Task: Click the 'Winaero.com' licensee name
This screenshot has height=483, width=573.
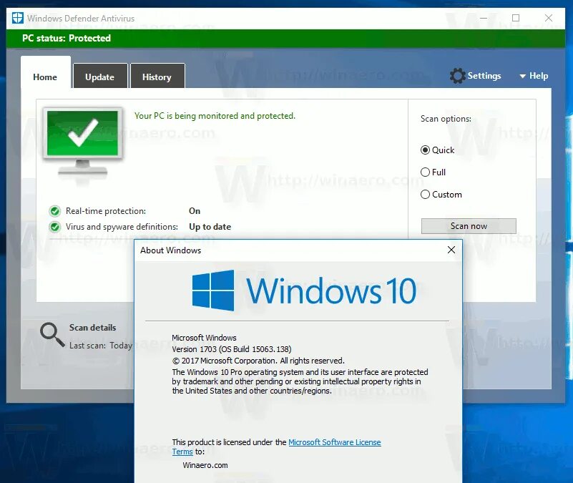Action: point(205,465)
